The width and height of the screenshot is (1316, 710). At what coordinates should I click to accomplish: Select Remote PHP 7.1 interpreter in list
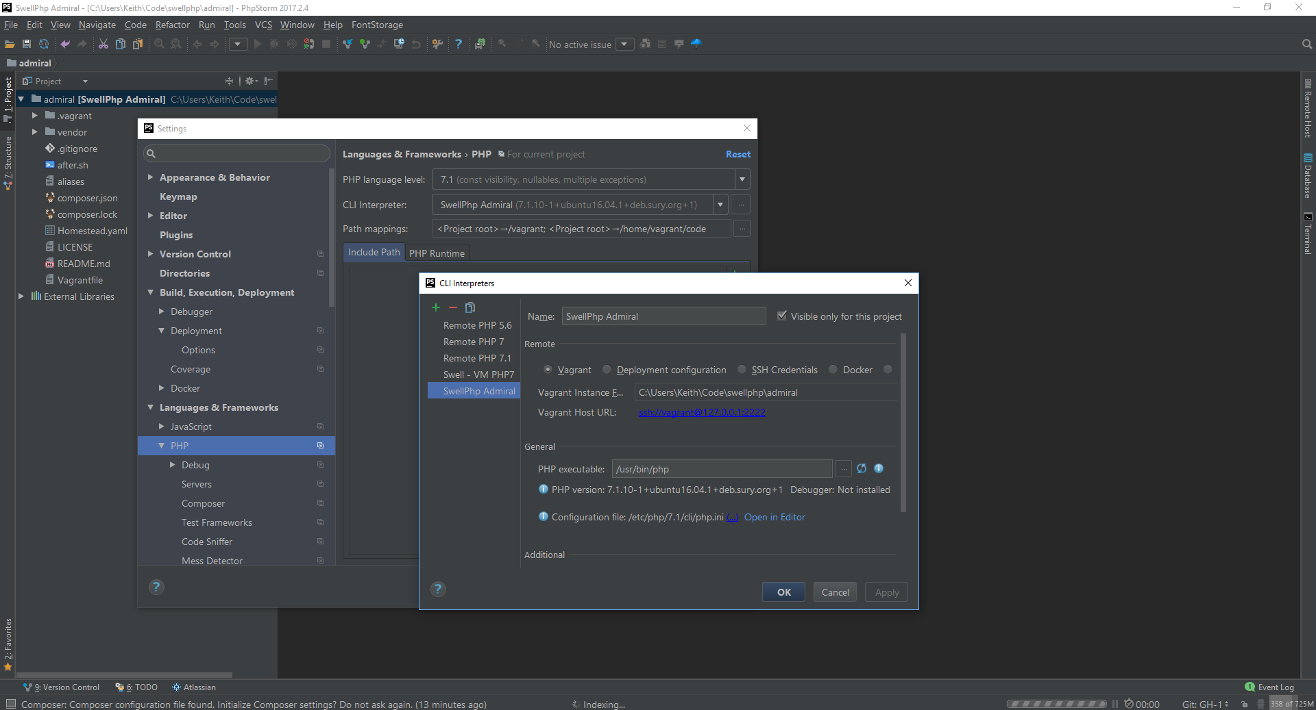(474, 358)
